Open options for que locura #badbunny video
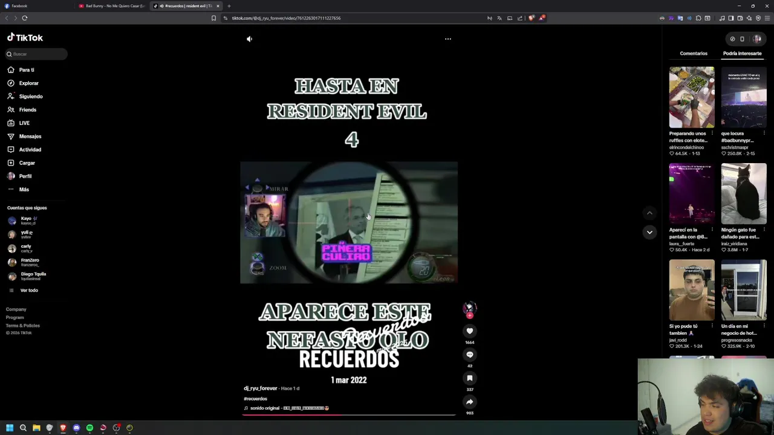This screenshot has width=774, height=435. pos(764,134)
